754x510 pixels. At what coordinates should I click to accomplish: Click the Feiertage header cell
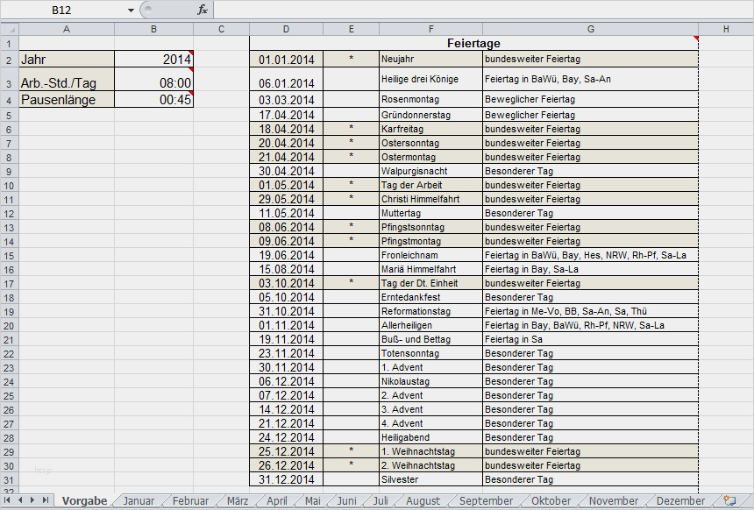pos(473,43)
